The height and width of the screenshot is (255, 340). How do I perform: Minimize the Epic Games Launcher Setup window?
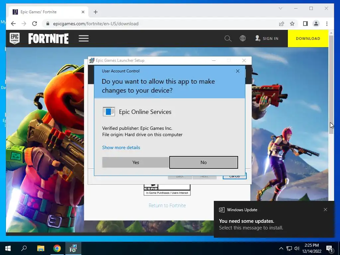pos(214,60)
